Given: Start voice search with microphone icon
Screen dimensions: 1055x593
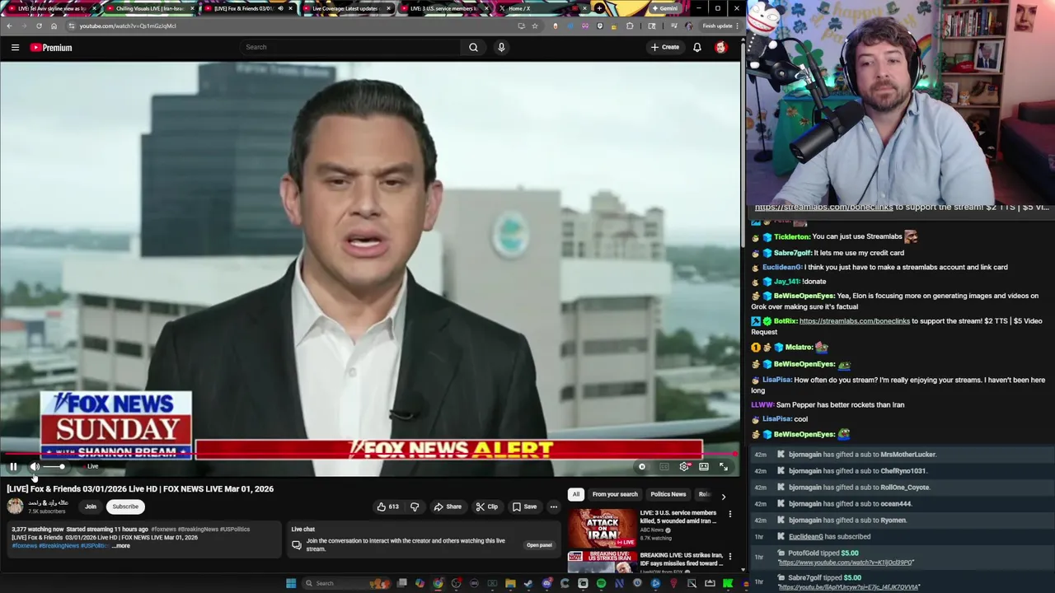Looking at the screenshot, I should [501, 47].
